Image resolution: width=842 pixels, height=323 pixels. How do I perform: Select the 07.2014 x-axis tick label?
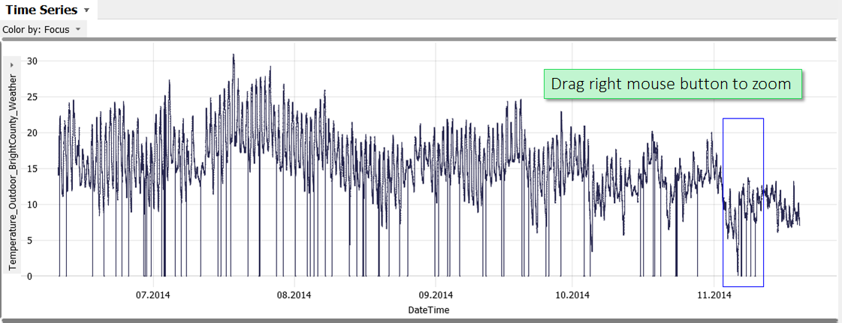click(x=153, y=295)
